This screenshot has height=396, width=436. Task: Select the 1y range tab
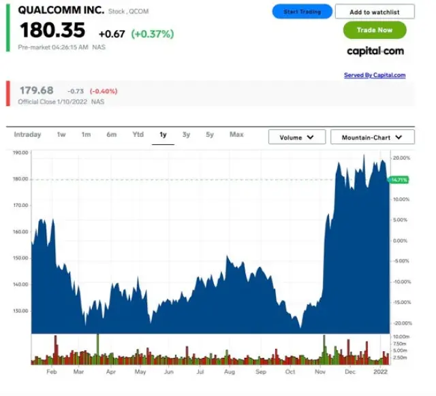pyautogui.click(x=163, y=135)
